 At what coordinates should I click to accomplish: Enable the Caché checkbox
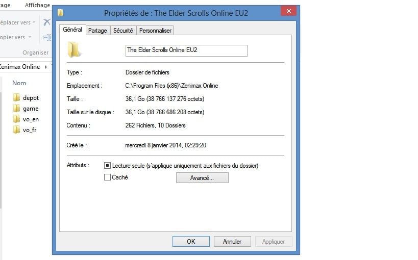pyautogui.click(x=107, y=177)
